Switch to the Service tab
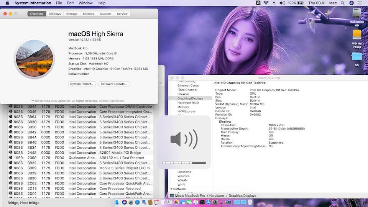This screenshot has width=368, height=207. click(x=122, y=14)
